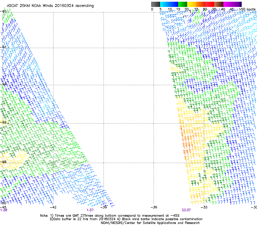This screenshot has height=225, width=257.
Task: Click the note about measurement at -45S
Action: pyautogui.click(x=130, y=216)
